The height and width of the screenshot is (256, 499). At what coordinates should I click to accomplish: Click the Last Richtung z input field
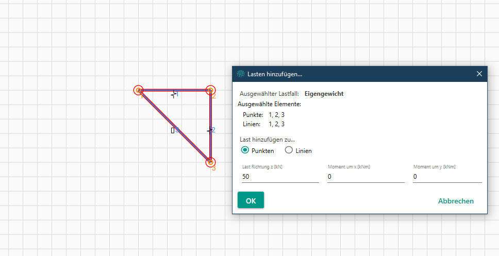(280, 177)
